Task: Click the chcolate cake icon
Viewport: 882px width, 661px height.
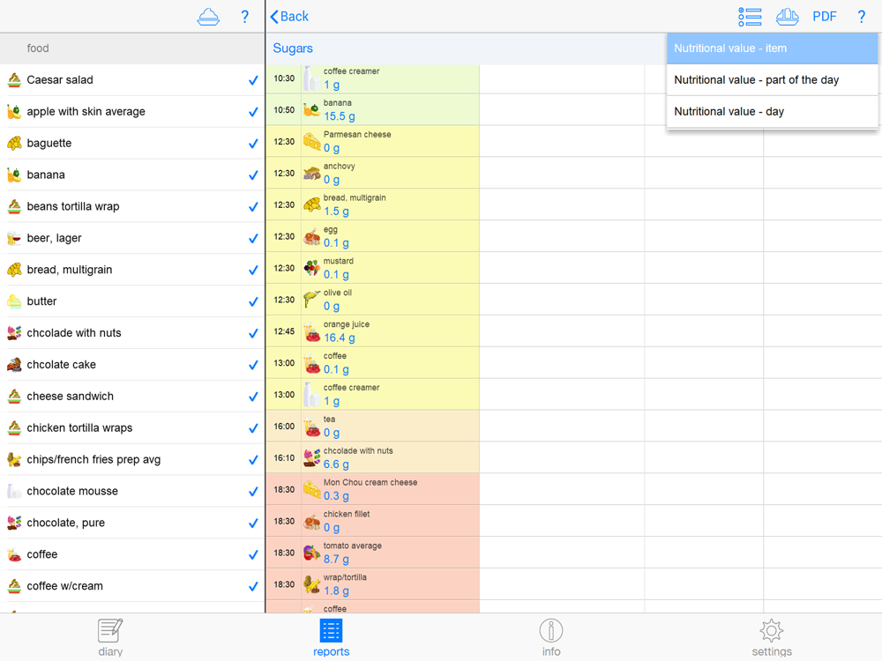Action: coord(14,364)
